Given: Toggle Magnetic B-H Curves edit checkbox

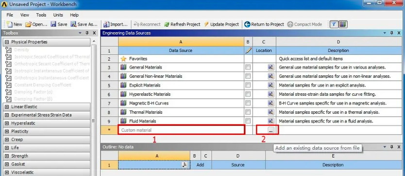Looking at the screenshot, I should [248, 103].
